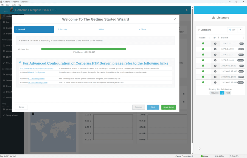Click the green IP Detection progress bar
Image resolution: width=247 pixels, height=158 pixels.
[x=83, y=49]
